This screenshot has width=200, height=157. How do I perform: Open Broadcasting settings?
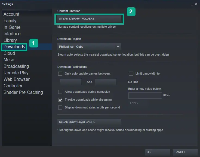[16, 66]
